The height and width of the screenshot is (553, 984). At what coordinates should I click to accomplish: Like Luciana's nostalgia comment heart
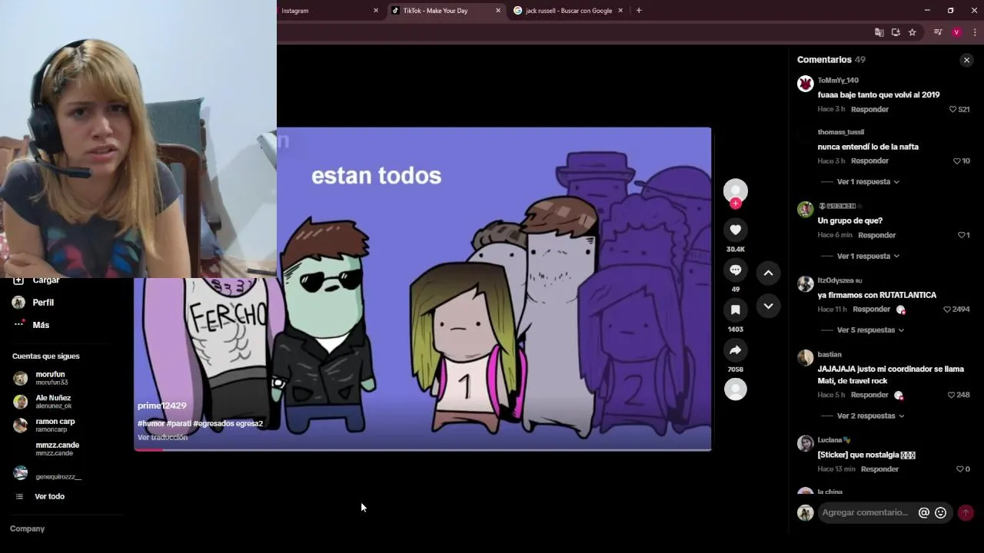coord(959,469)
